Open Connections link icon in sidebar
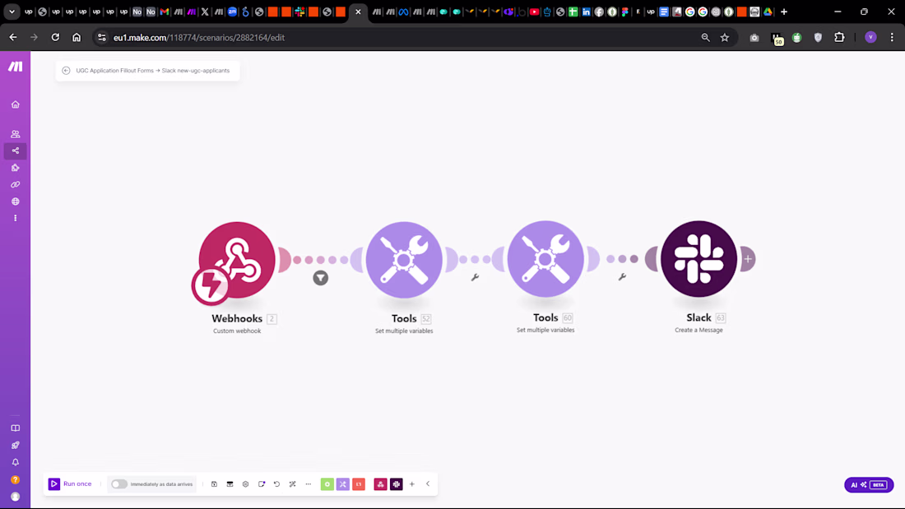The image size is (905, 509). 16,185
